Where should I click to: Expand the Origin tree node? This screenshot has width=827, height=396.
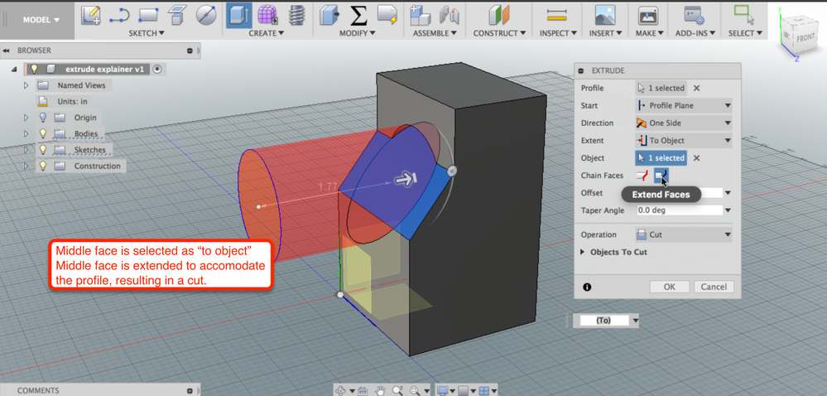click(26, 117)
